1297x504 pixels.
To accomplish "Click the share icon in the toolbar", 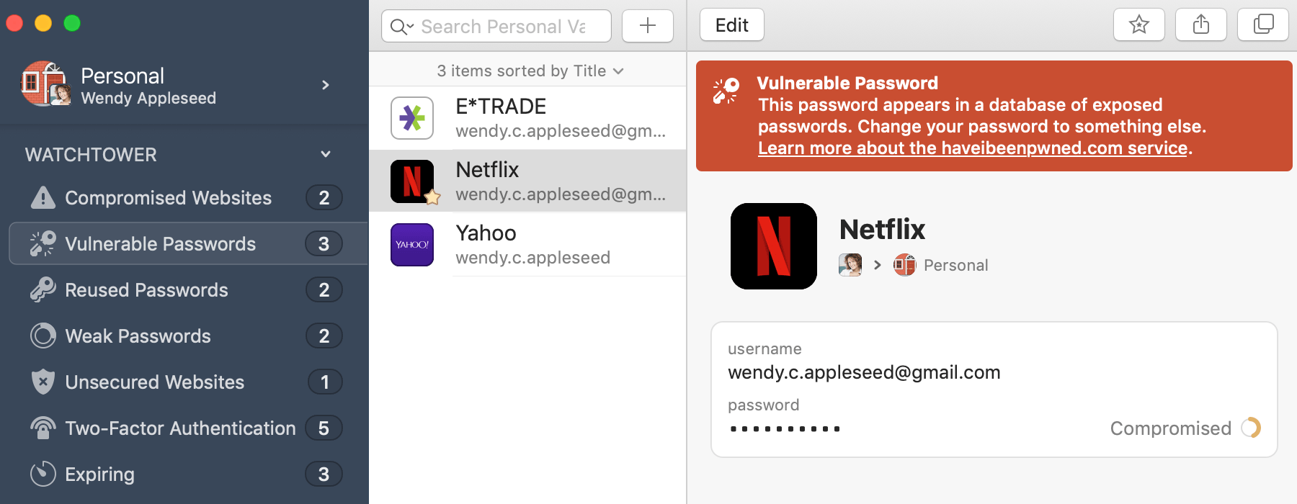I will pos(1200,24).
